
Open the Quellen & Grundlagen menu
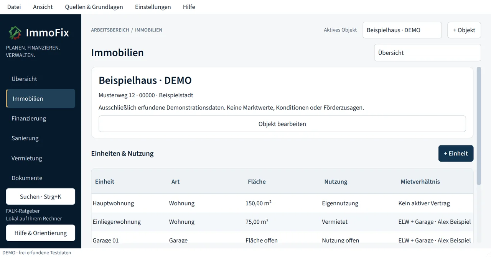click(94, 7)
